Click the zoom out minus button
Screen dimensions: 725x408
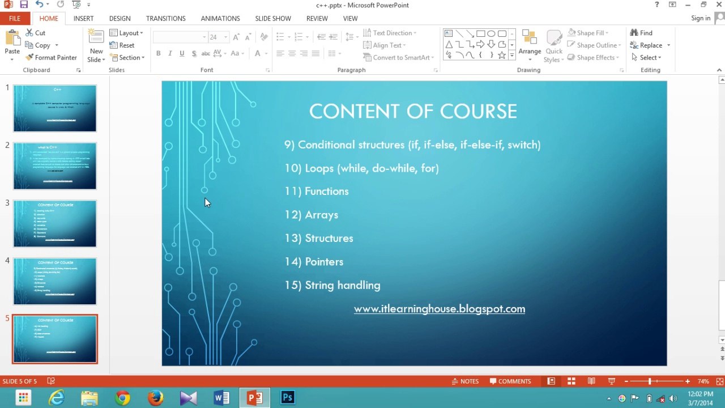tap(626, 381)
